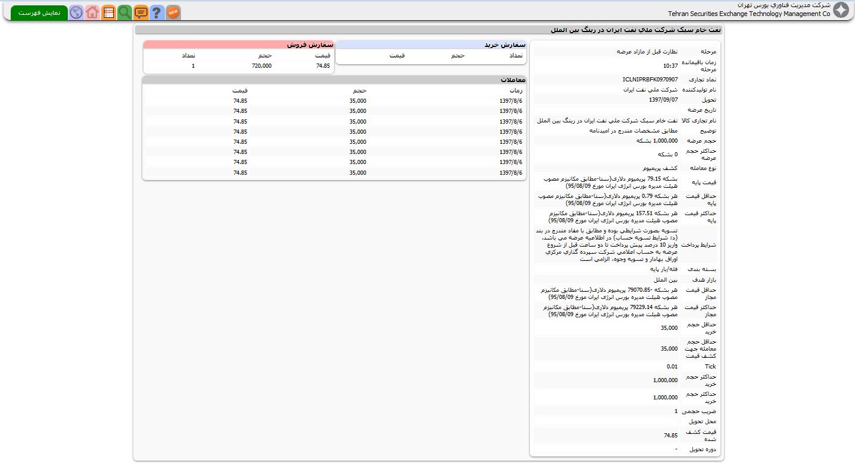
Task: Select the sell order price 74.85
Action: (x=323, y=66)
